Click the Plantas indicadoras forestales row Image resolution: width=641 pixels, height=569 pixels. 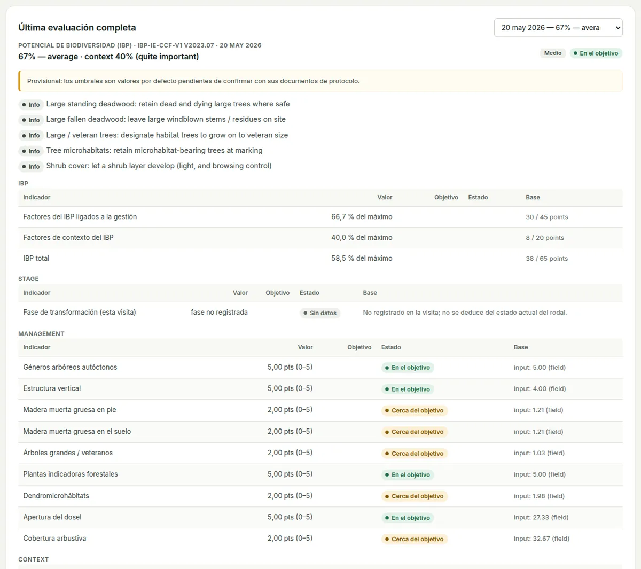[x=320, y=474]
